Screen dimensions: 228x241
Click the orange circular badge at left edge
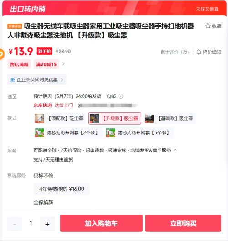coord(1,54)
